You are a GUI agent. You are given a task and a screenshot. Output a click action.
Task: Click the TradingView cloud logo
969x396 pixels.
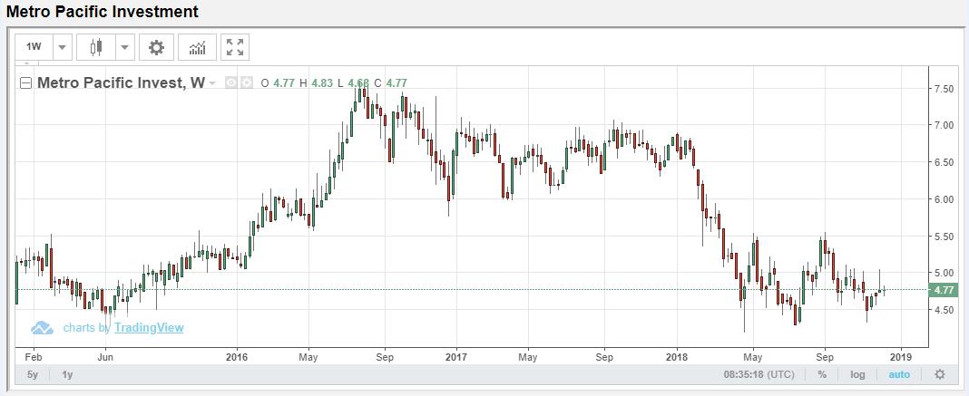(43, 328)
